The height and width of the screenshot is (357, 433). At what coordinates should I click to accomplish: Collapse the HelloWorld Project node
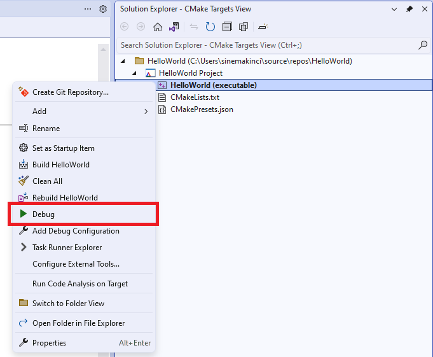[134, 73]
